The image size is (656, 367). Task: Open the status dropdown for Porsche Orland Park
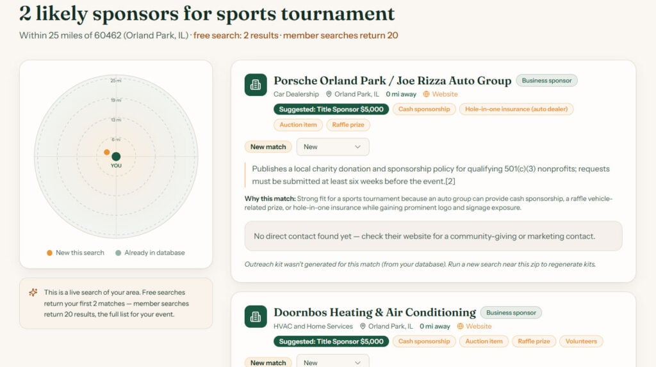(332, 147)
